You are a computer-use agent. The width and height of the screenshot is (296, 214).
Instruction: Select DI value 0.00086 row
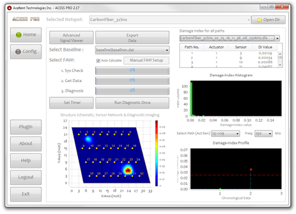click(229, 63)
